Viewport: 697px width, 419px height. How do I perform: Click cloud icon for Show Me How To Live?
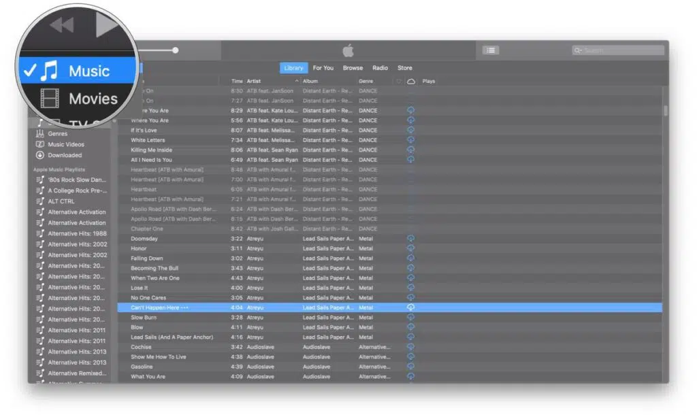(x=410, y=357)
